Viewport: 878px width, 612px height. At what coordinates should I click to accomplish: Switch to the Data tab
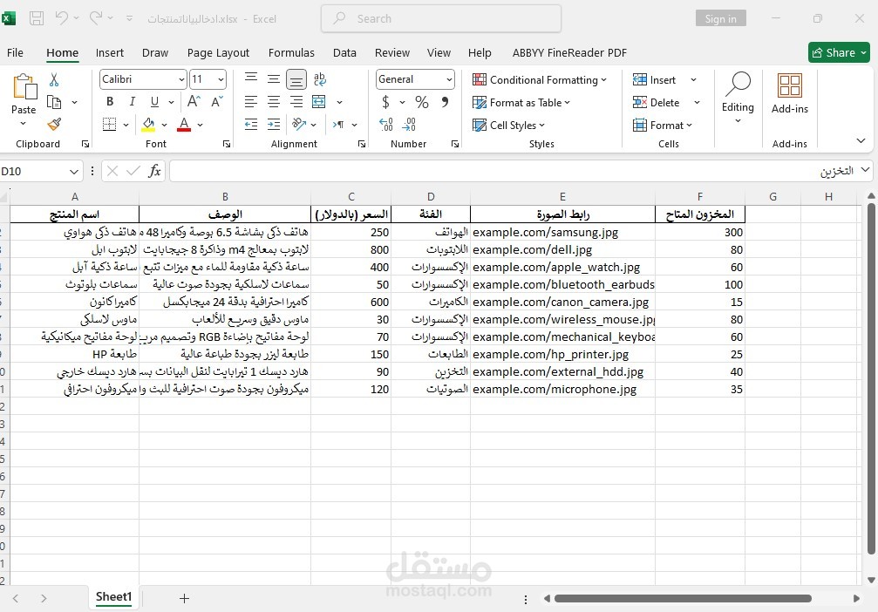pos(344,52)
